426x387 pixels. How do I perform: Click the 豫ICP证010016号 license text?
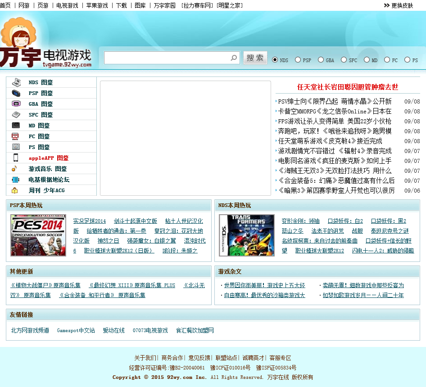click(230, 368)
